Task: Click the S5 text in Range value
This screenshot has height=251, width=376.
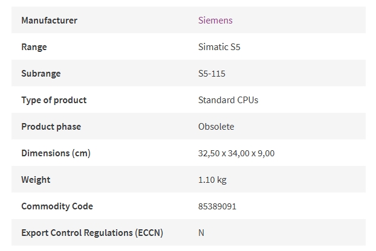Action: point(235,47)
